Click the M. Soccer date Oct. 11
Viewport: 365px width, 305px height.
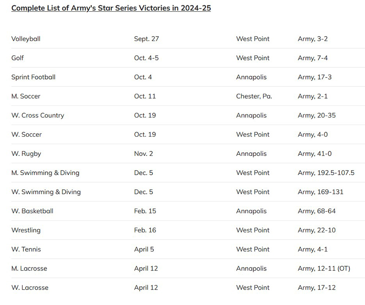[145, 96]
